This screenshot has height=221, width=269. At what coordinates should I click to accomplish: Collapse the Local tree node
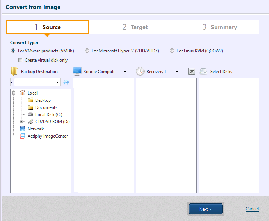click(x=14, y=93)
